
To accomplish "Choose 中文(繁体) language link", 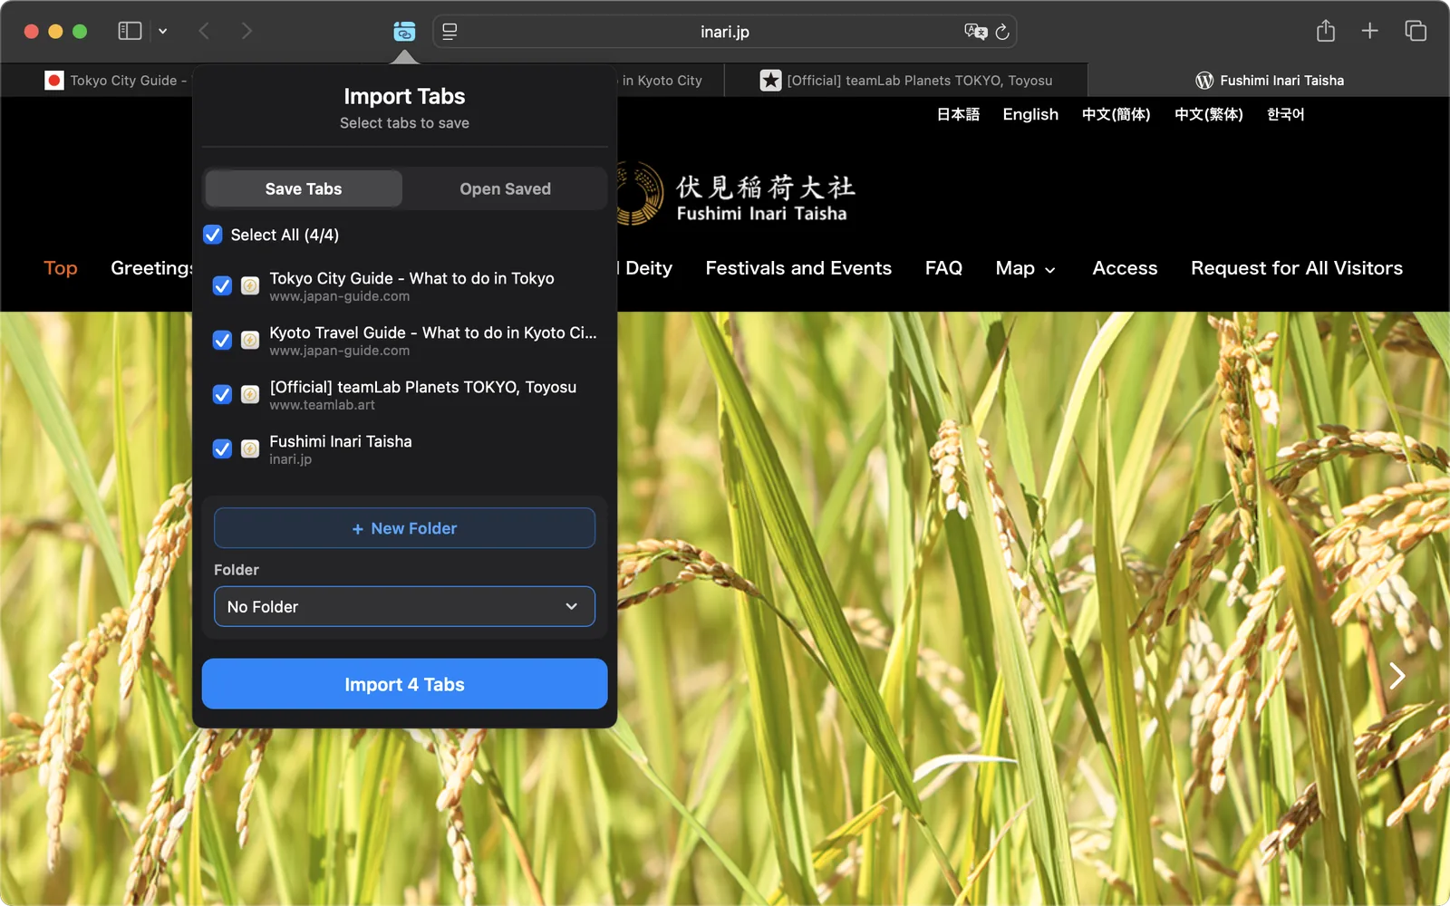I will coord(1208,114).
